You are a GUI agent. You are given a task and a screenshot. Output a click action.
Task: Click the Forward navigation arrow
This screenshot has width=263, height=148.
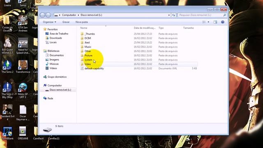(48, 15)
